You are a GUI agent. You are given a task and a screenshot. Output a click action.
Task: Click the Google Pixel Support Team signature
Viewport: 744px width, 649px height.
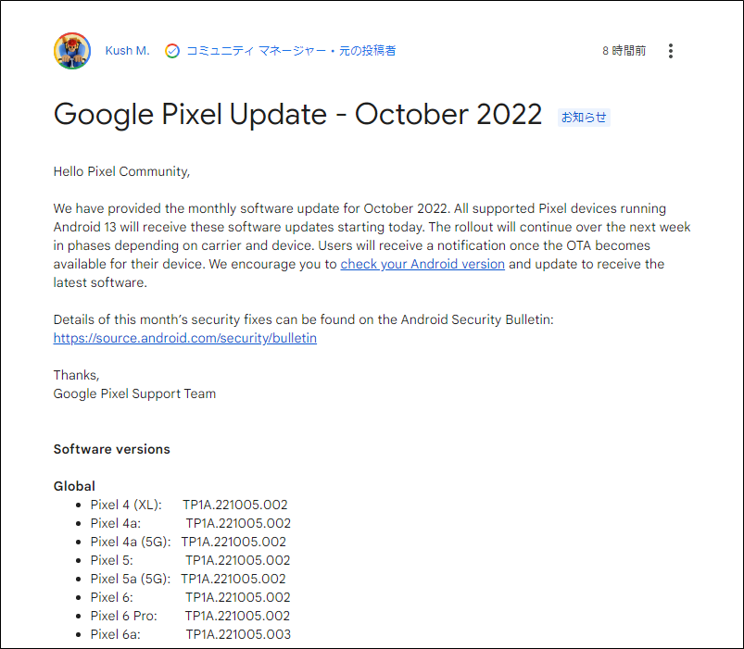click(x=134, y=393)
